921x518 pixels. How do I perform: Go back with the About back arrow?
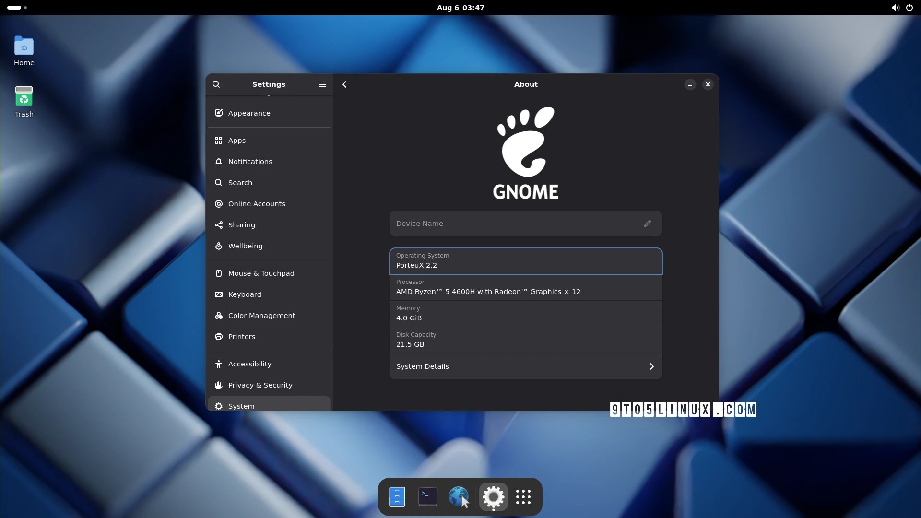pyautogui.click(x=344, y=84)
